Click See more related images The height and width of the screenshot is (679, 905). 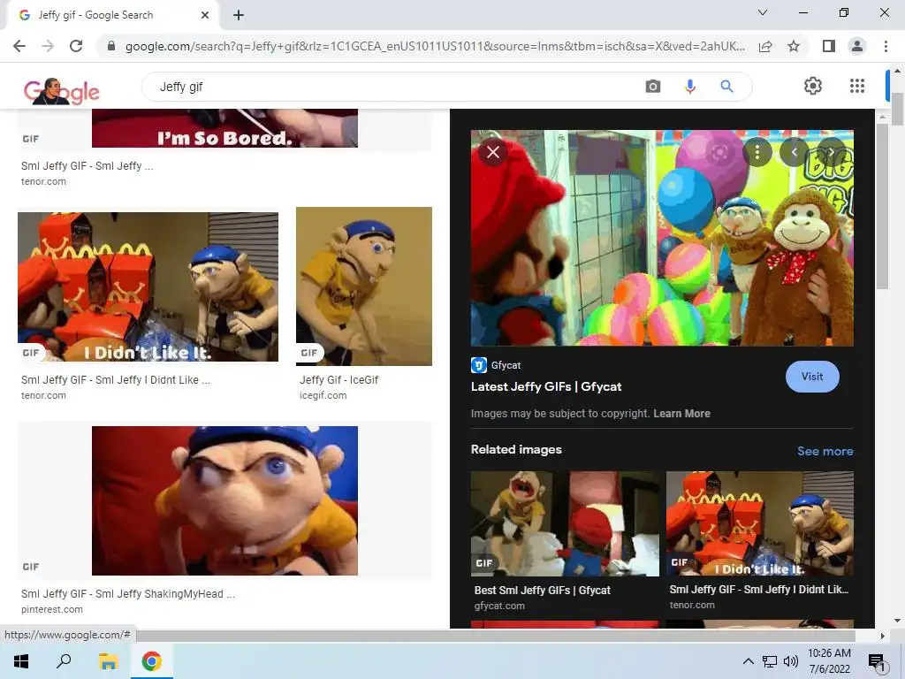click(x=825, y=451)
